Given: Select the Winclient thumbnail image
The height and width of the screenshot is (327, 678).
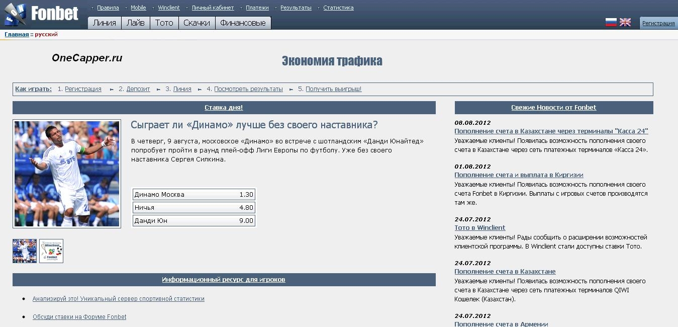Looking at the screenshot, I should pos(51,251).
